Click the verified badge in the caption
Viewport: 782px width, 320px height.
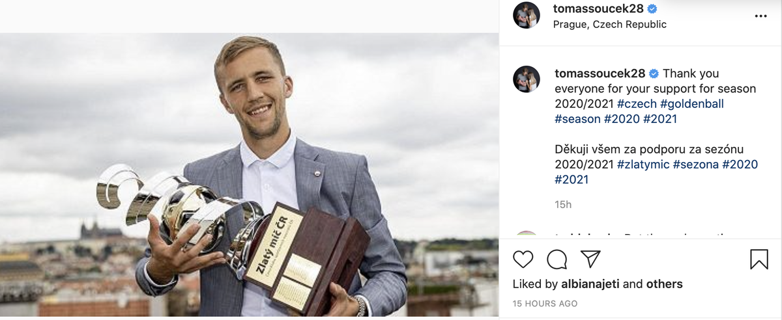654,73
